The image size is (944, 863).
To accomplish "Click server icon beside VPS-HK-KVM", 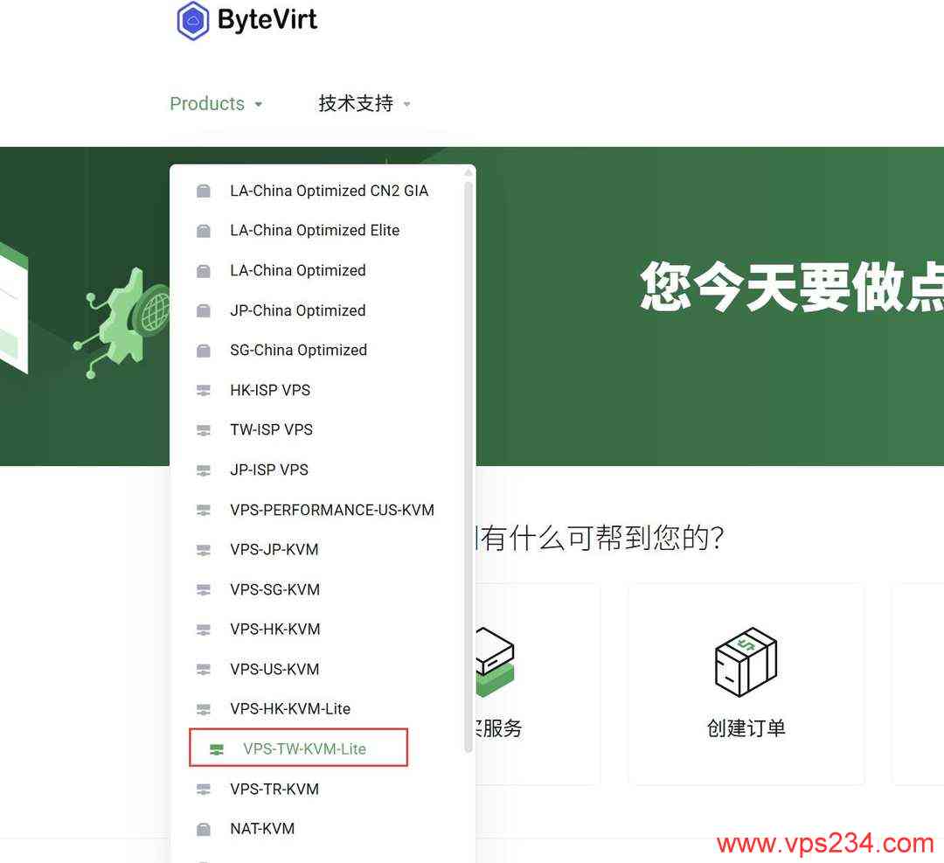I will click(x=204, y=630).
